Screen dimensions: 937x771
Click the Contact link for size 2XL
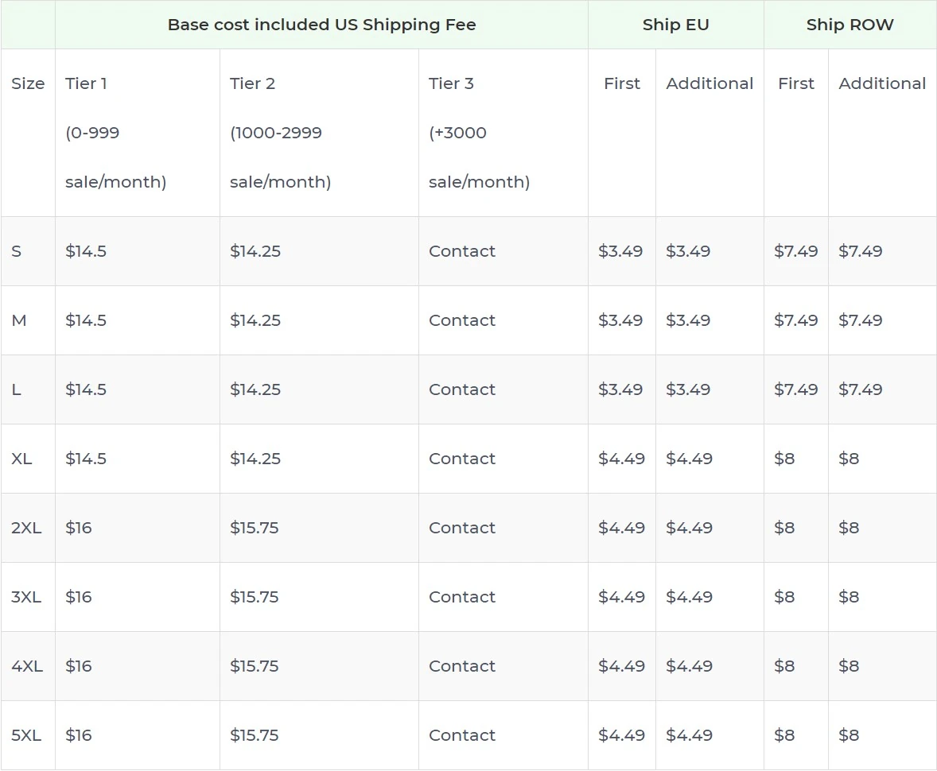click(461, 528)
